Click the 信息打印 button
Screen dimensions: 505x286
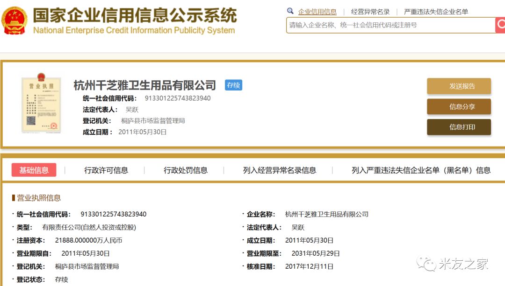coord(459,127)
